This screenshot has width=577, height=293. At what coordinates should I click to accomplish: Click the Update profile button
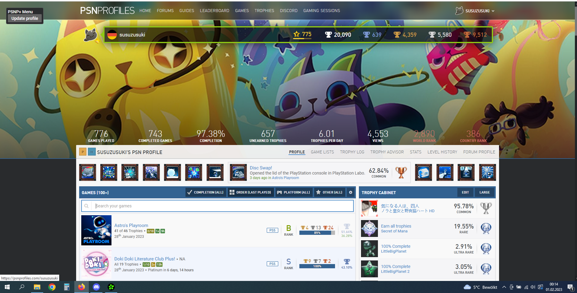point(25,18)
